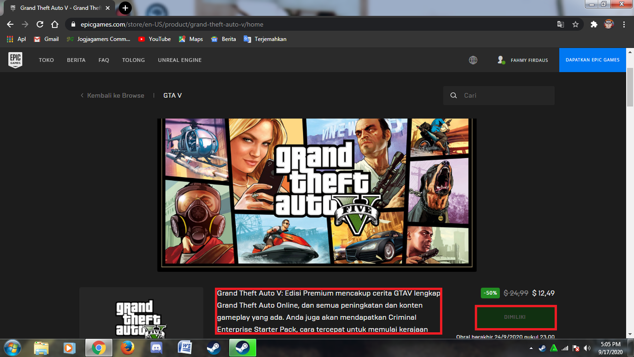Open Microsoft Word from the taskbar

click(x=184, y=348)
